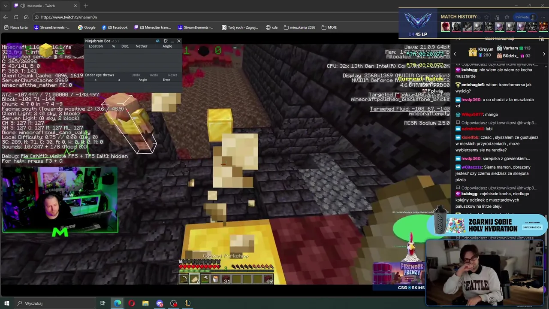Open the Twój ruch - Zagraj bookmark

pyautogui.click(x=240, y=27)
